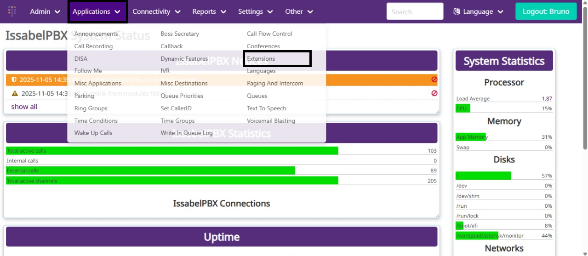Open the Other menu
The height and width of the screenshot is (256, 588).
coord(299,11)
